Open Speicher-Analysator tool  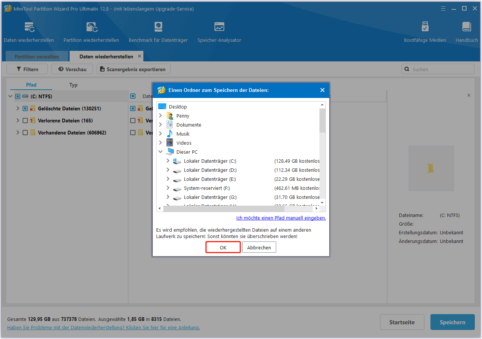[219, 32]
